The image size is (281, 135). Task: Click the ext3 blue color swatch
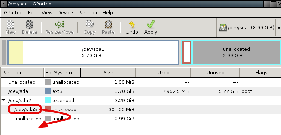[x=48, y=91]
